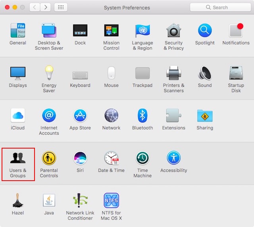Open Energy Saver lightbulb icon

pyautogui.click(x=49, y=73)
